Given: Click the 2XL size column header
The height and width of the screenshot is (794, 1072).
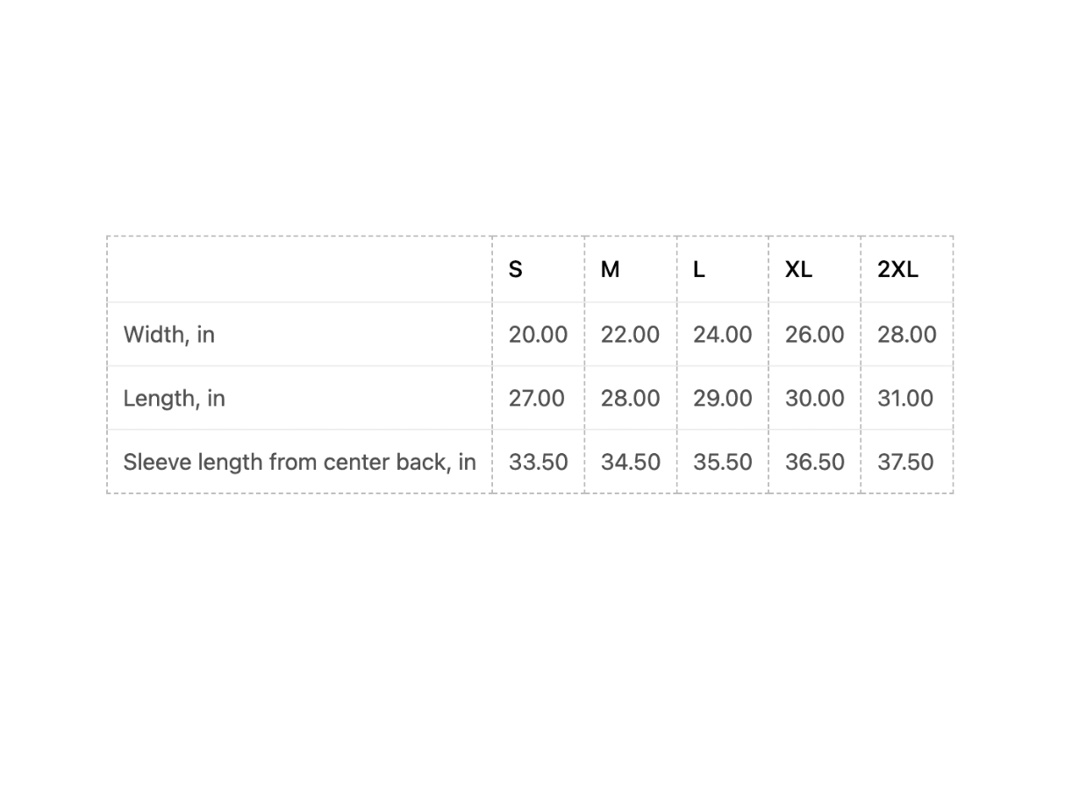Looking at the screenshot, I should [897, 270].
